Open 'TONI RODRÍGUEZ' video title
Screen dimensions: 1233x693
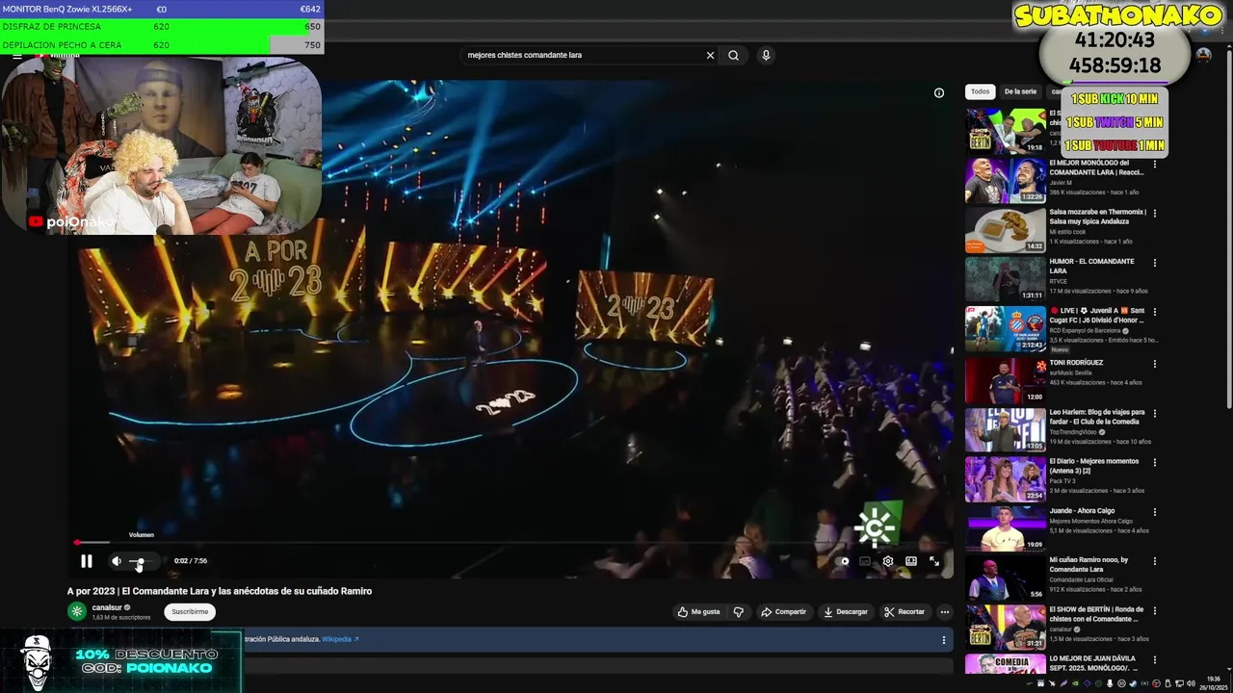1076,363
